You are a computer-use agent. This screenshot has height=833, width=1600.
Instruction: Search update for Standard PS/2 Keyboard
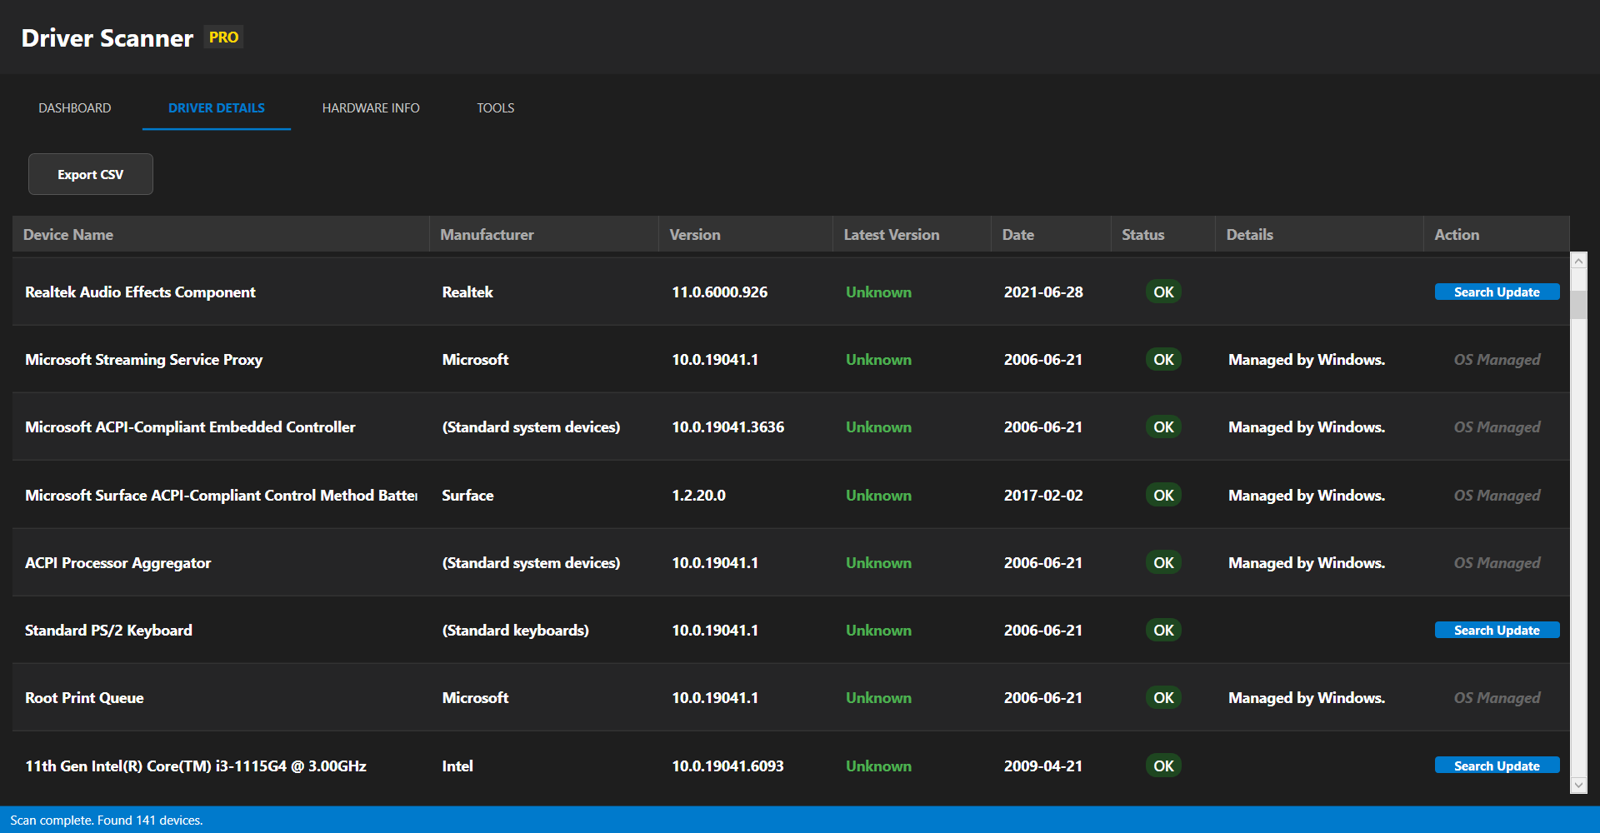click(x=1497, y=631)
